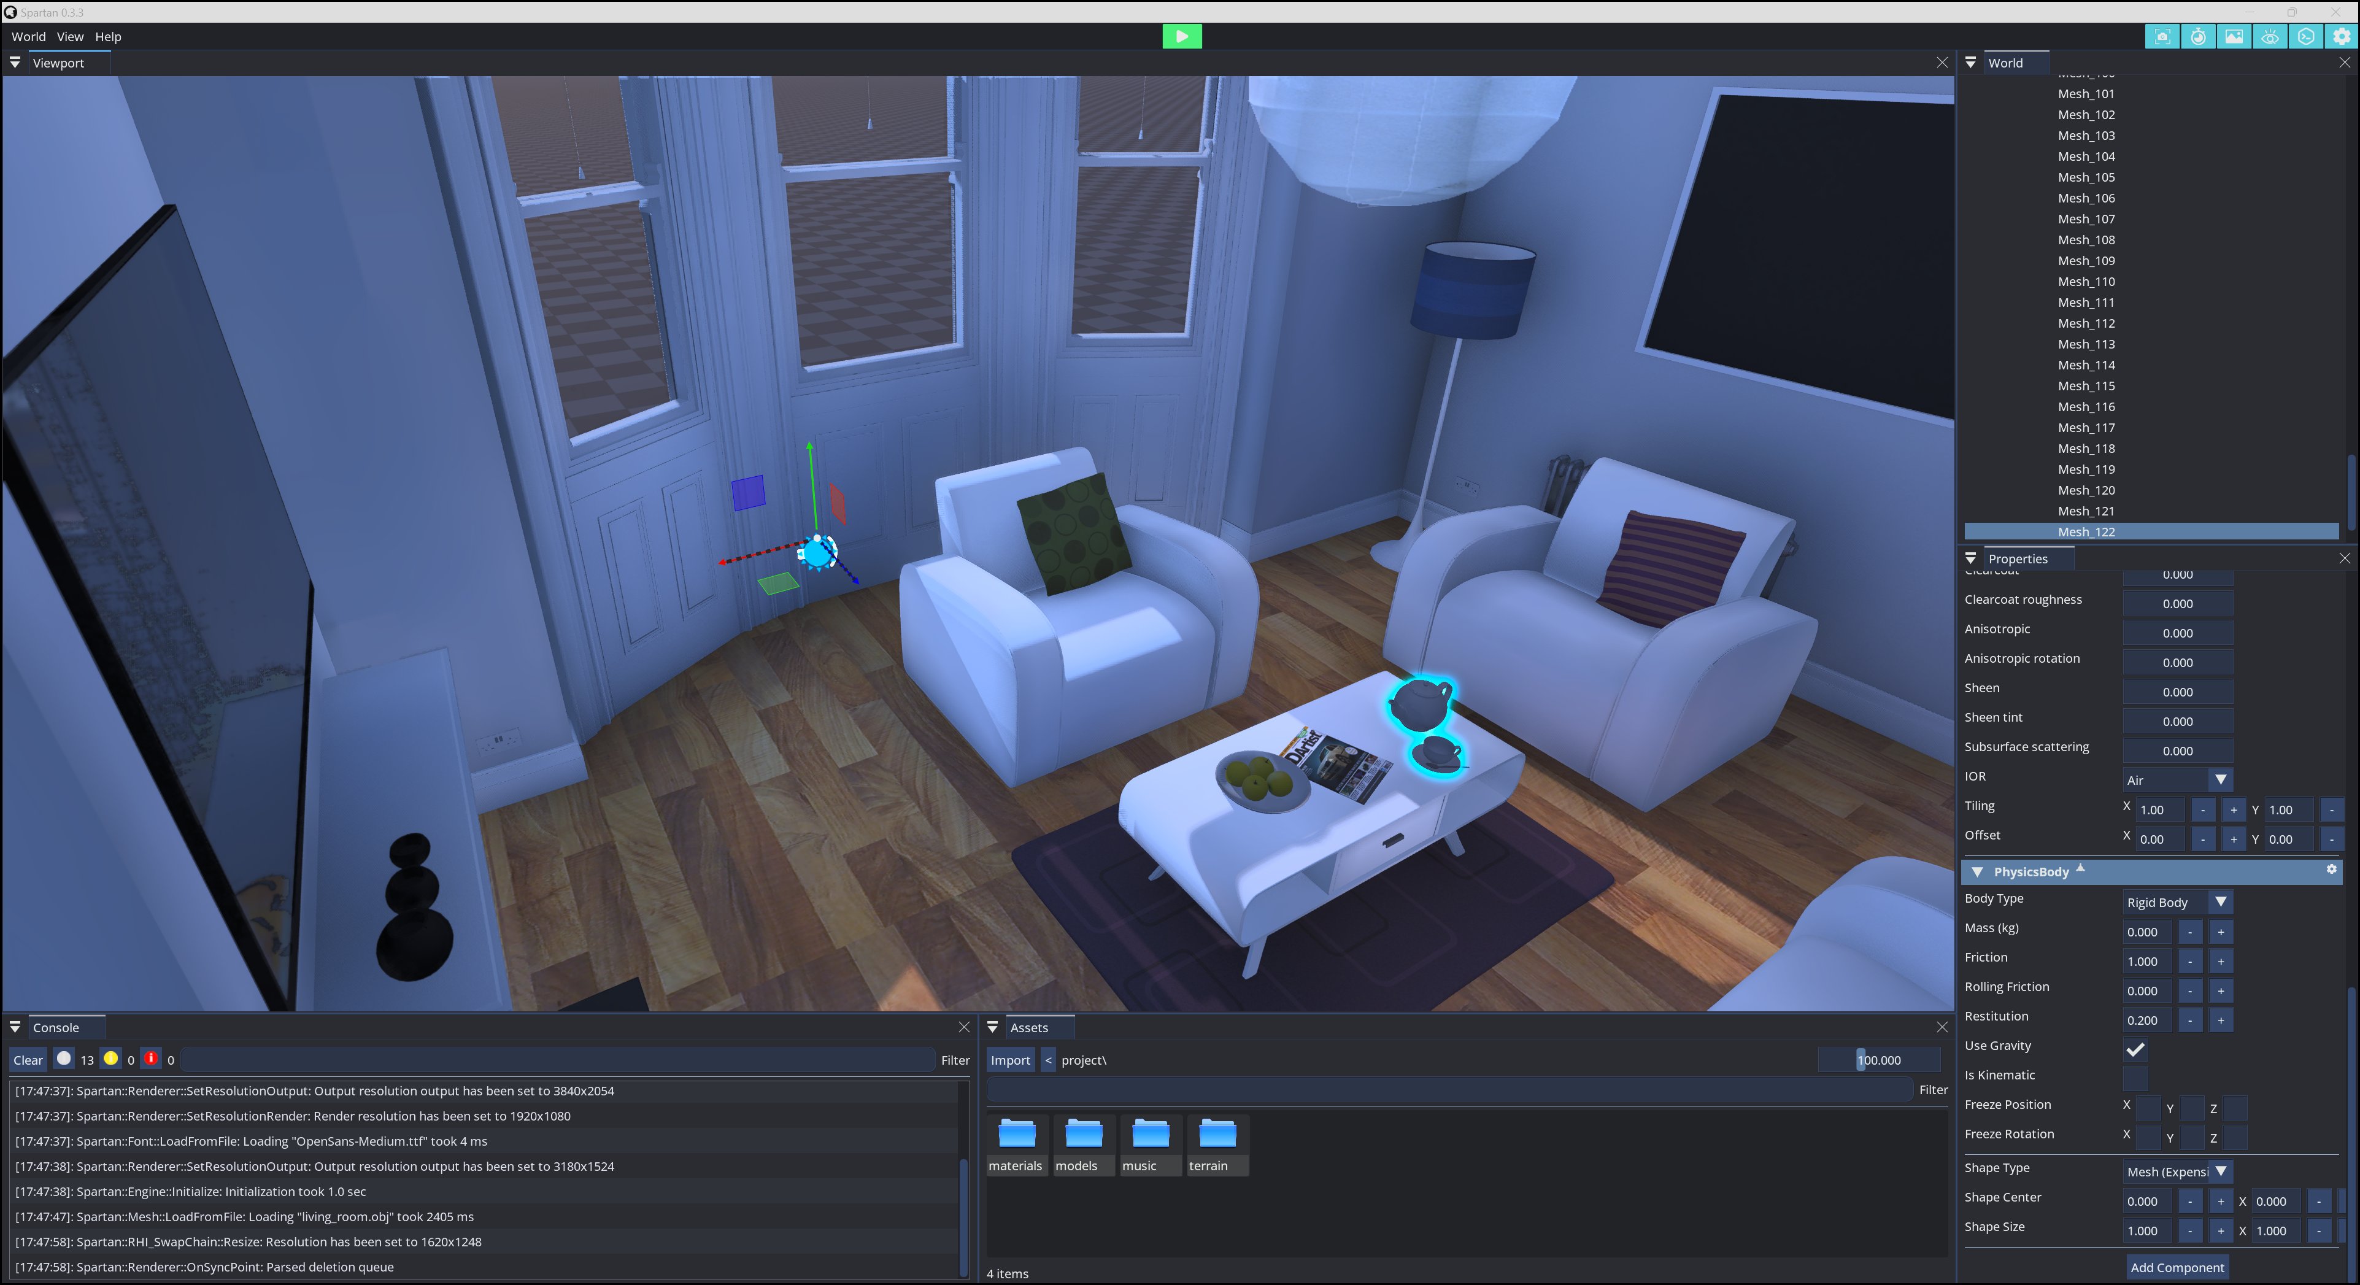Open the shader editor terminal icon
2360x1285 pixels.
tap(2306, 37)
